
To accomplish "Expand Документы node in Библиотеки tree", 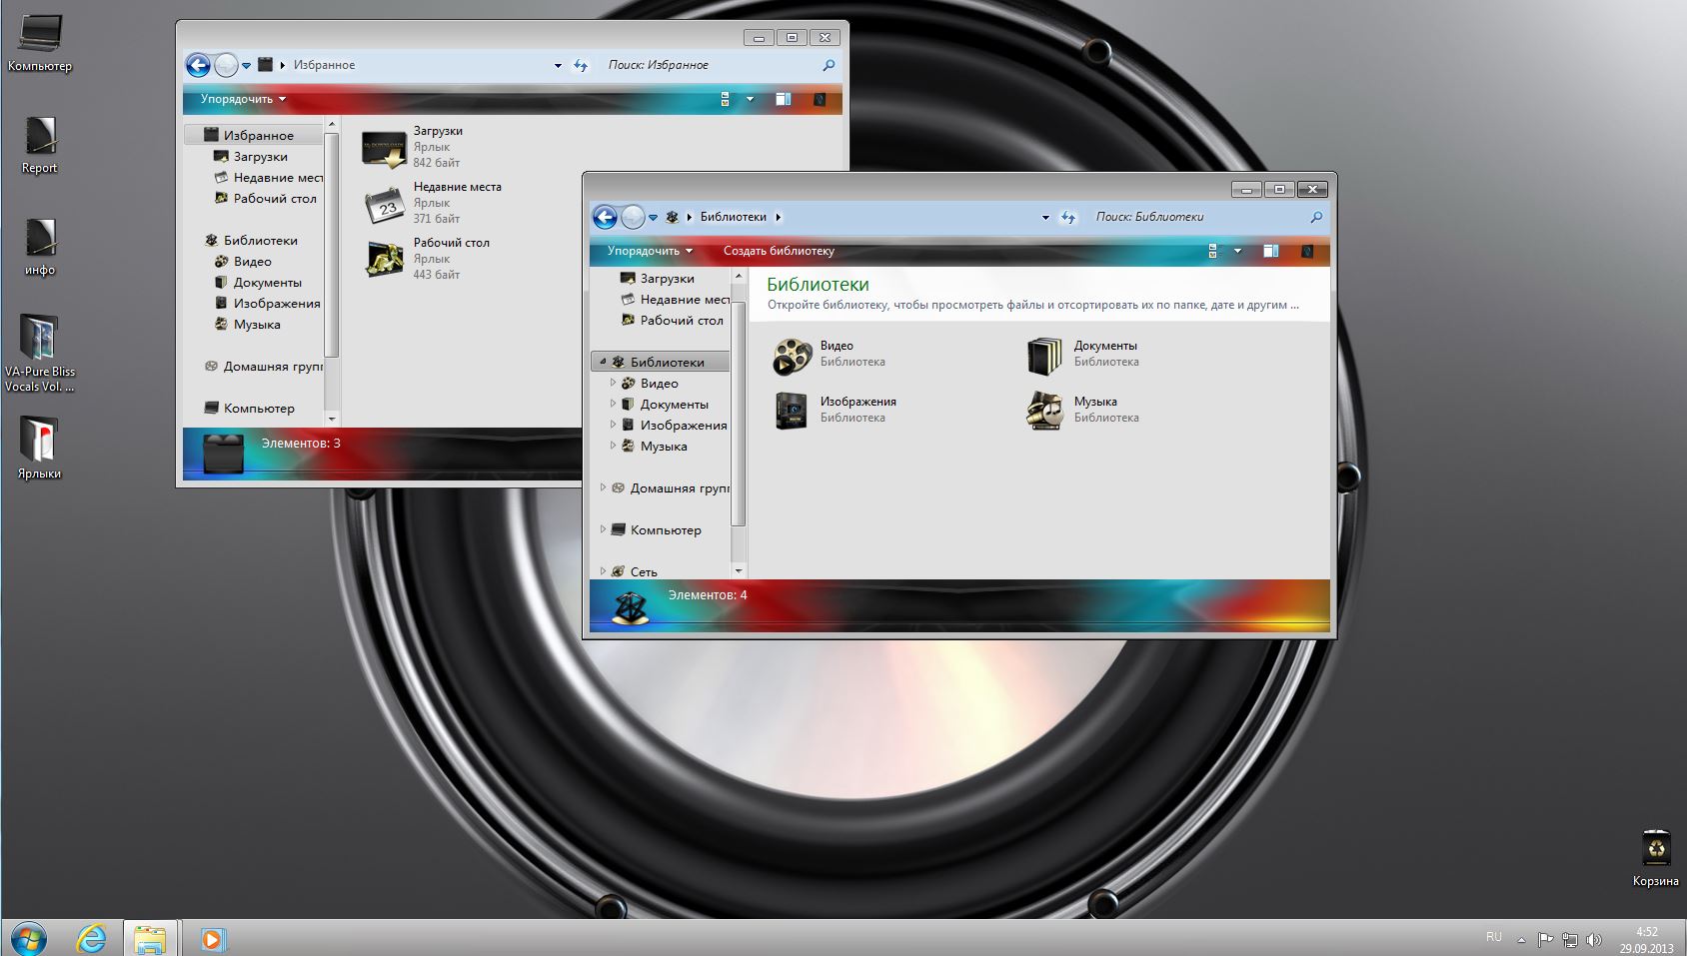I will [613, 404].
